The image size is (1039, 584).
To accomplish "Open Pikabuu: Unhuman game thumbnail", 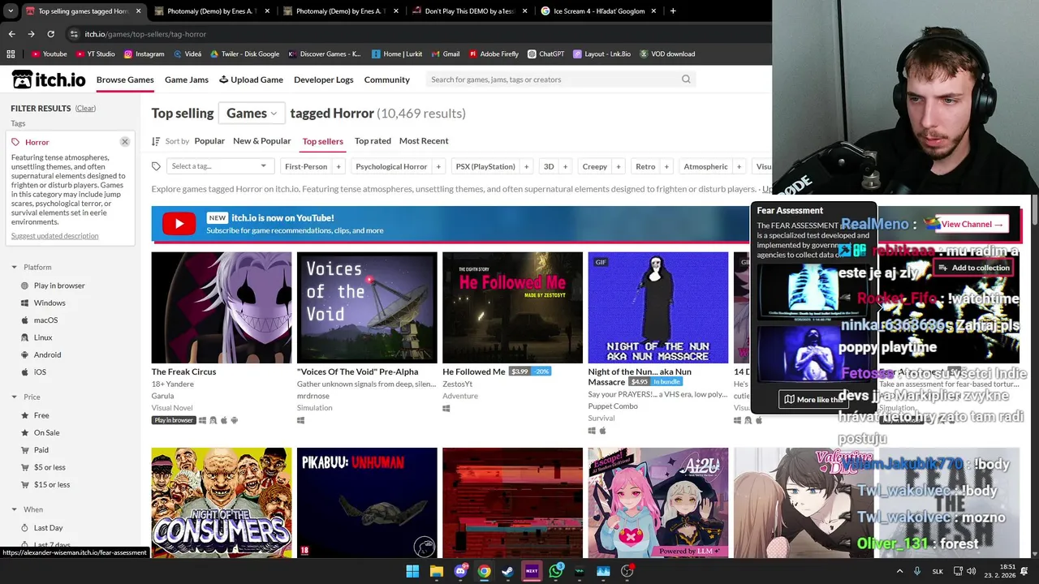I will point(367,502).
